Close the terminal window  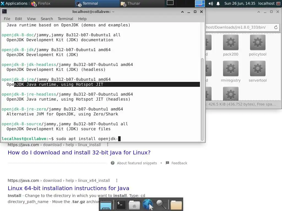(201, 12)
